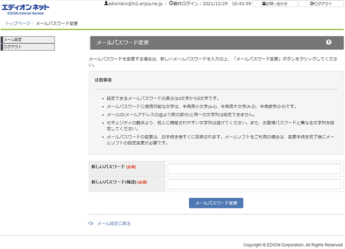Image resolution: width=345 pixels, height=249 pixels.
Task: Click the Copyright EDION Corporation footer text
Action: 293,245
